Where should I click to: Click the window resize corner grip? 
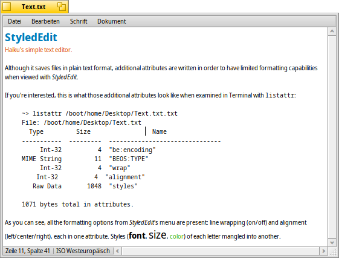pos(332,251)
